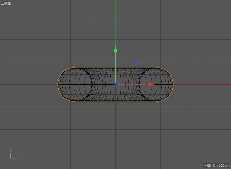Click the green Y-axis arrow handle
Image resolution: width=231 pixels, height=169 pixels.
(115, 49)
